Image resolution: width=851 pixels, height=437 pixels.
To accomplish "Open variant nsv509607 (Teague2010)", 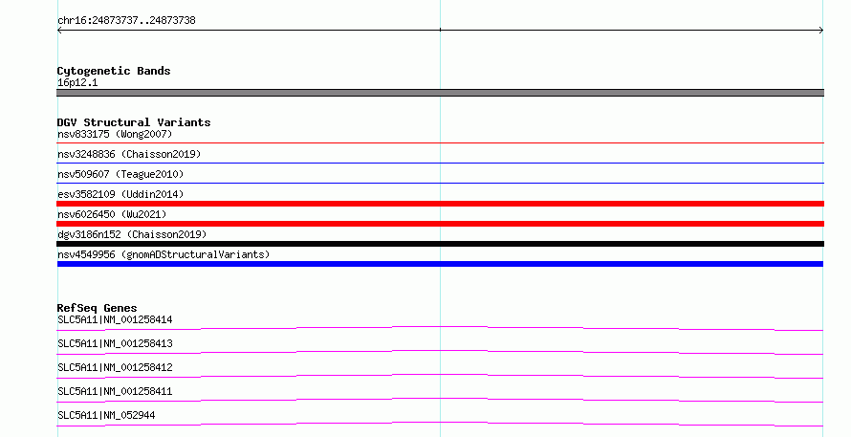I will (x=120, y=174).
